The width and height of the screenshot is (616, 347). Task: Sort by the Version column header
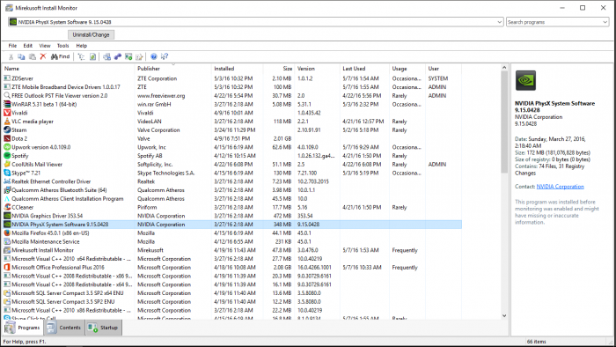point(318,69)
